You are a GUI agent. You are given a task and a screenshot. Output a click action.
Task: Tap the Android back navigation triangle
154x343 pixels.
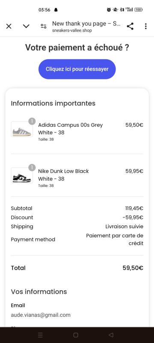tap(111, 335)
